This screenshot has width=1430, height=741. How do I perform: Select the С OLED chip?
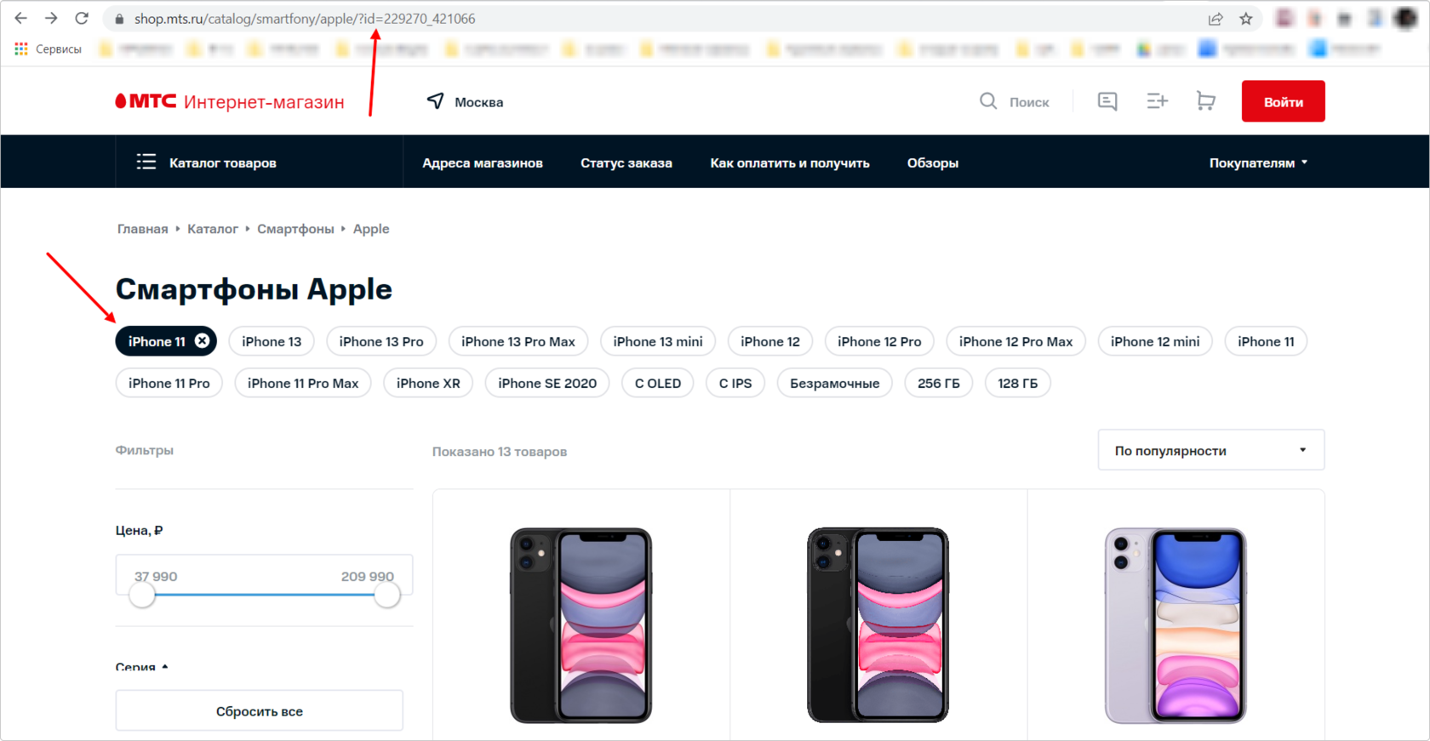coord(658,383)
